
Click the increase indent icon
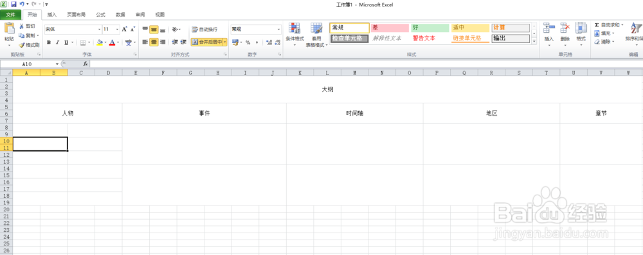click(183, 42)
